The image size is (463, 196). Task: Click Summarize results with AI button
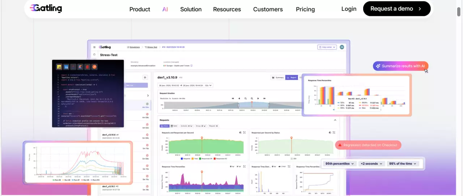(401, 66)
